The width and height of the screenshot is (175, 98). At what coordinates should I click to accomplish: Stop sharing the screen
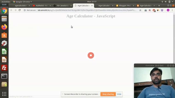click(x=108, y=94)
